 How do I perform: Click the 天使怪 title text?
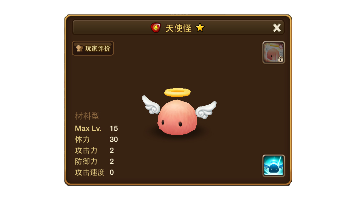coord(178,28)
